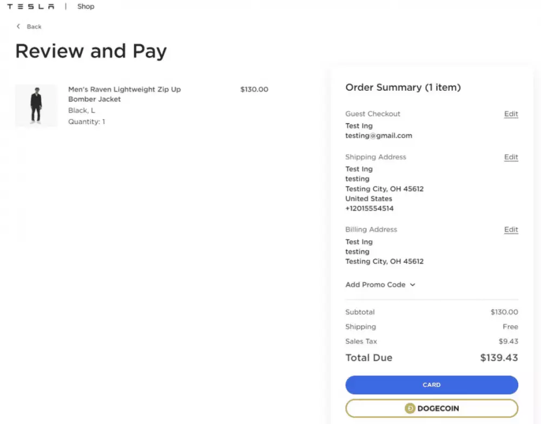Select the testing@gmail.com email text
541x424 pixels.
tap(379, 136)
